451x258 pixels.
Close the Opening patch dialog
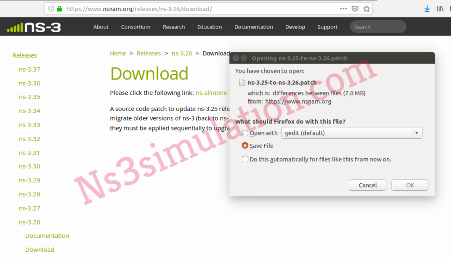(236, 58)
